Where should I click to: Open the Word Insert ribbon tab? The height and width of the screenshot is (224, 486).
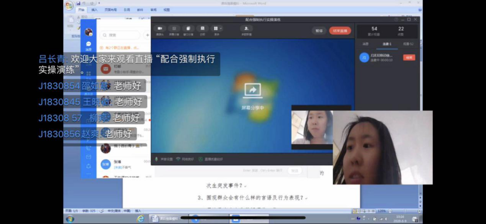click(95, 10)
